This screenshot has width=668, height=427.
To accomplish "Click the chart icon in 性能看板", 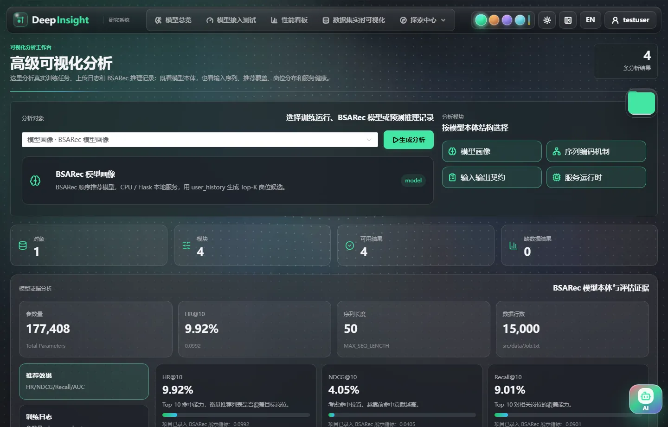I will (x=274, y=20).
